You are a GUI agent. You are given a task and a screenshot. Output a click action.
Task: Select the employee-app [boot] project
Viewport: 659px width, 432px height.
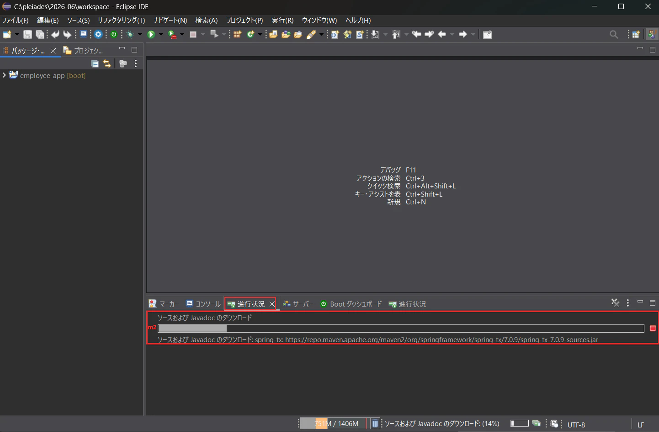(x=53, y=76)
